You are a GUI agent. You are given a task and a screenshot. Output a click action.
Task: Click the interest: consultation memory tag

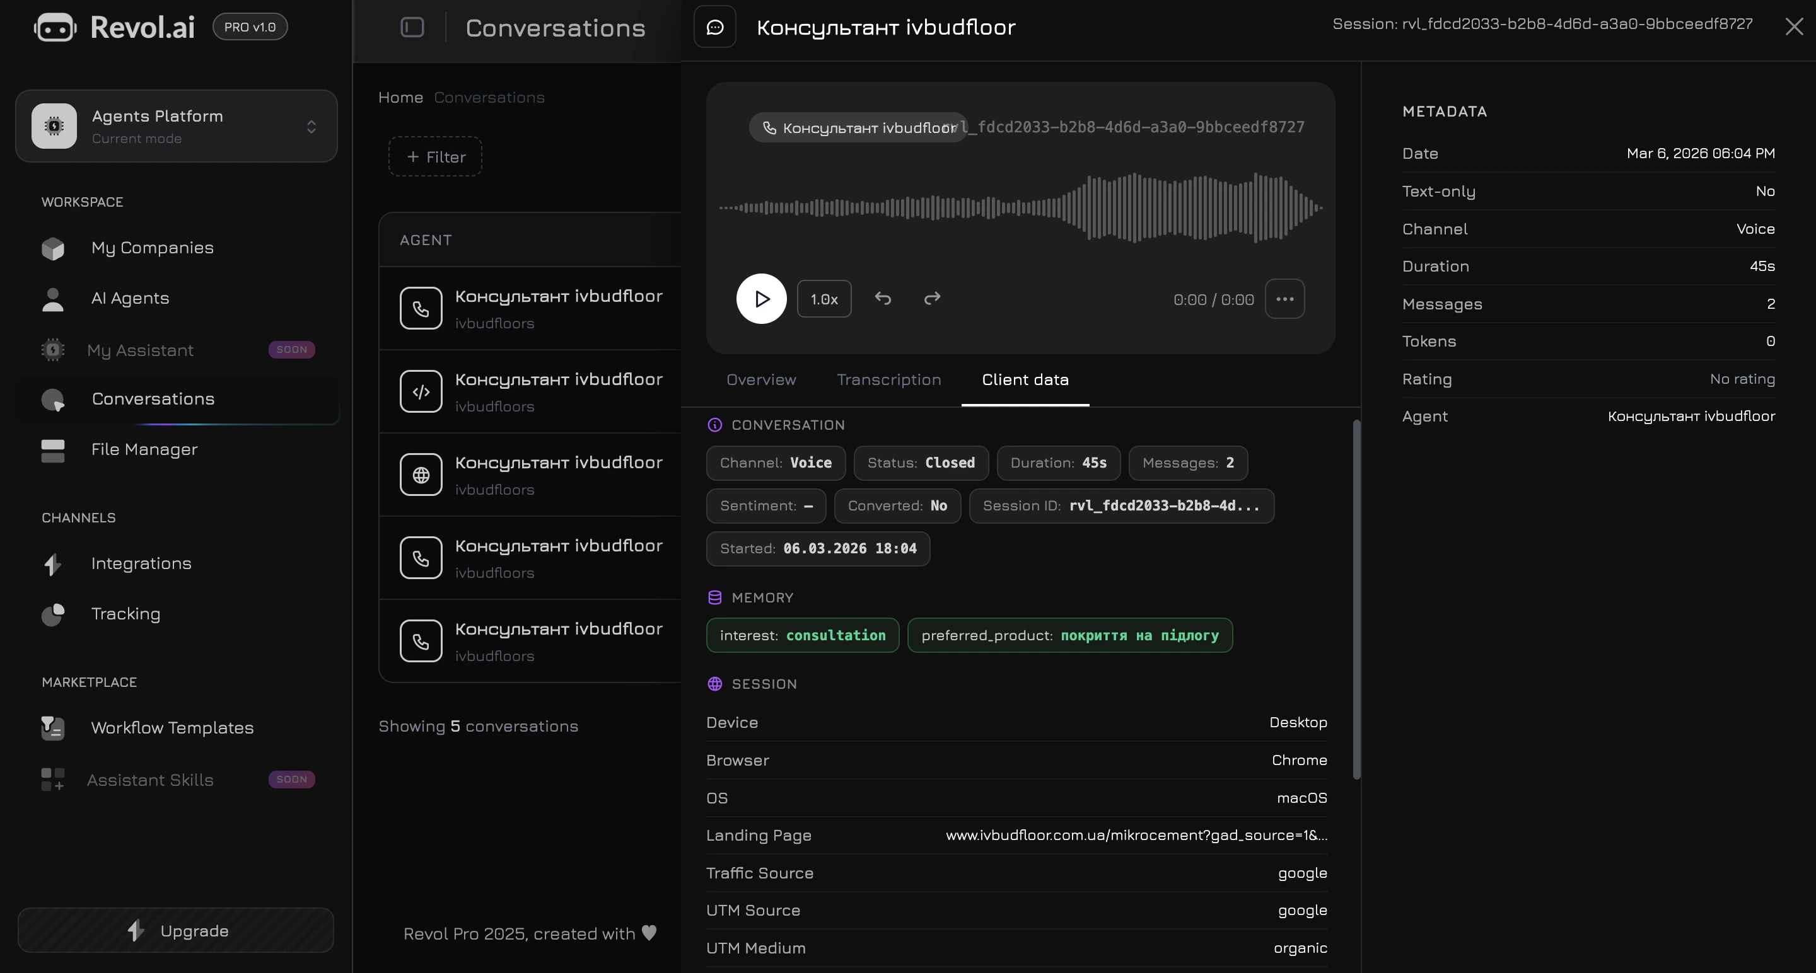tap(802, 635)
